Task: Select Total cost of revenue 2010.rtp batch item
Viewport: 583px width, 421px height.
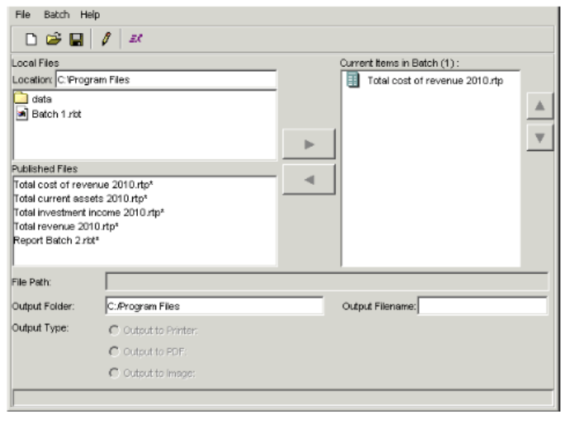Action: [434, 81]
